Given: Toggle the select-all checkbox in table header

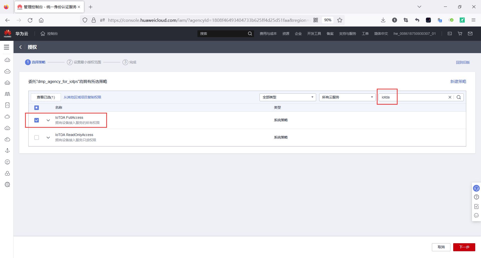Looking at the screenshot, I should click(x=37, y=108).
